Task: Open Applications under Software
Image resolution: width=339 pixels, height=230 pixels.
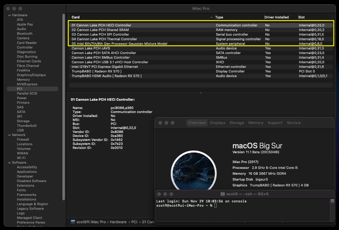Action: point(27,172)
